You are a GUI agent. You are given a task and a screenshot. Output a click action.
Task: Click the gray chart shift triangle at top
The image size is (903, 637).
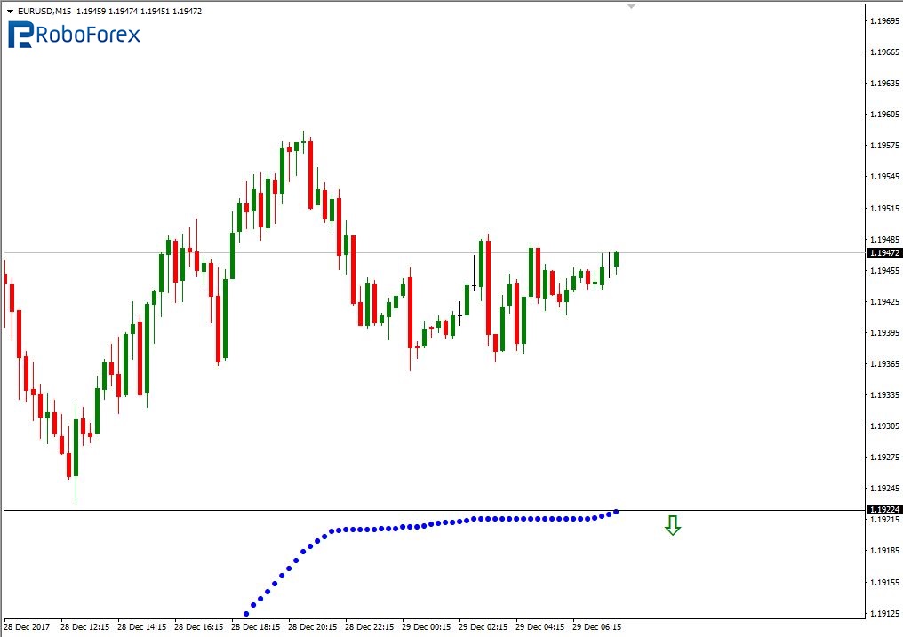(x=631, y=6)
